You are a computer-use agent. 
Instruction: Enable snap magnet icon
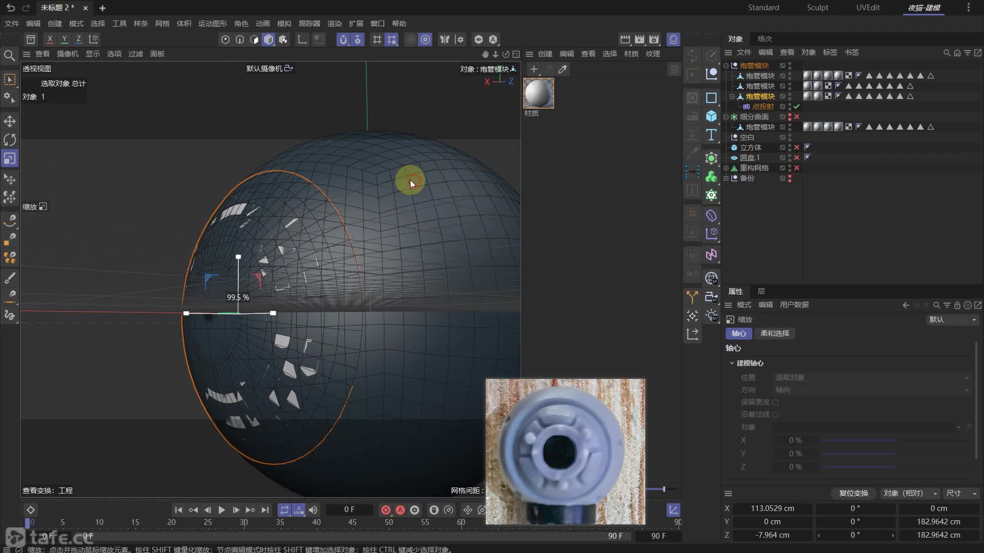coord(343,39)
